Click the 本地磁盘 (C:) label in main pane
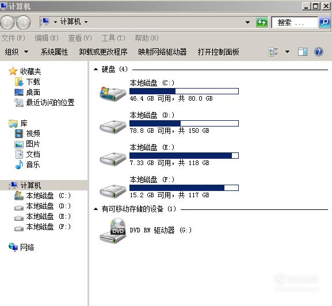Screen dimensions: 332x306 pyautogui.click(x=152, y=83)
